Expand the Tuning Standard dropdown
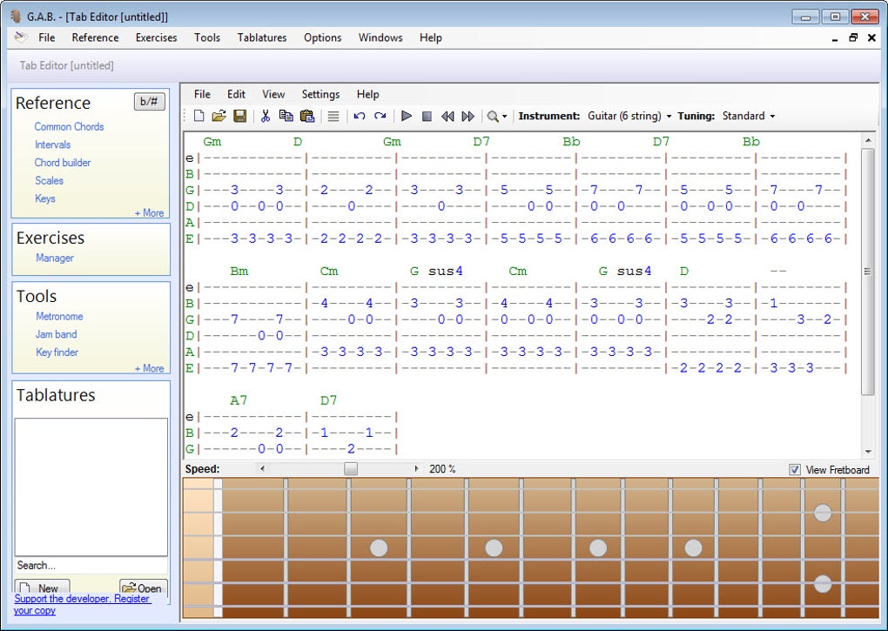Image resolution: width=888 pixels, height=631 pixels. 748,116
